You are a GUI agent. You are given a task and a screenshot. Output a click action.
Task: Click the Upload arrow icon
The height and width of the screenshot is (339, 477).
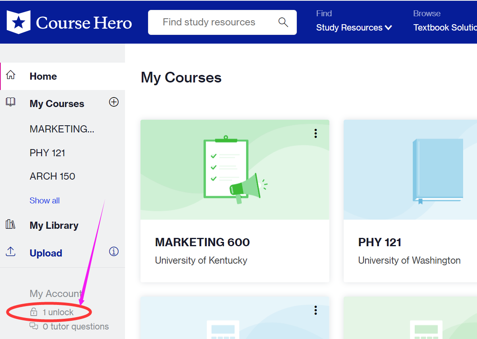coord(11,252)
